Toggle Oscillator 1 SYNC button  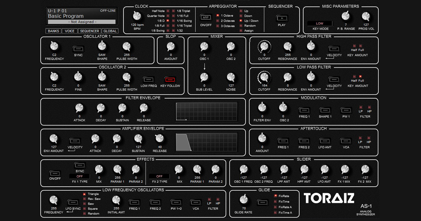(78, 48)
